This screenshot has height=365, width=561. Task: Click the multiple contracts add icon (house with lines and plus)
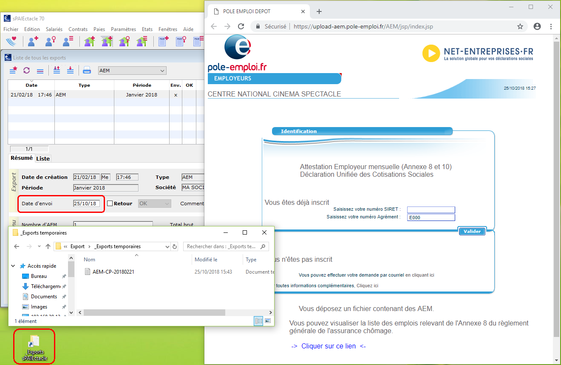point(107,41)
